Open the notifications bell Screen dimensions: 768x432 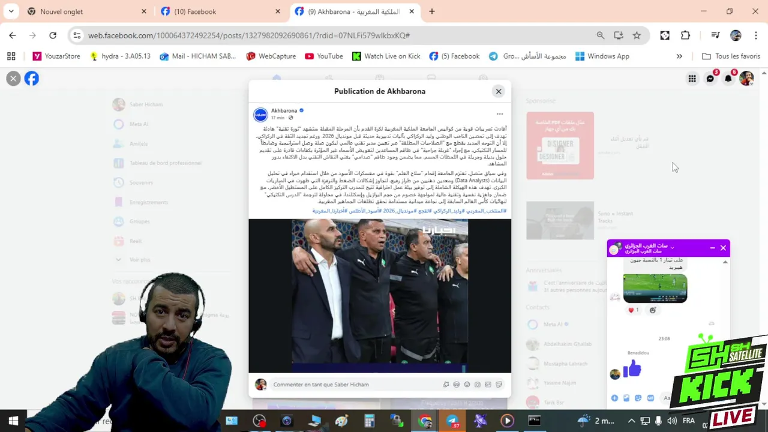click(x=728, y=79)
